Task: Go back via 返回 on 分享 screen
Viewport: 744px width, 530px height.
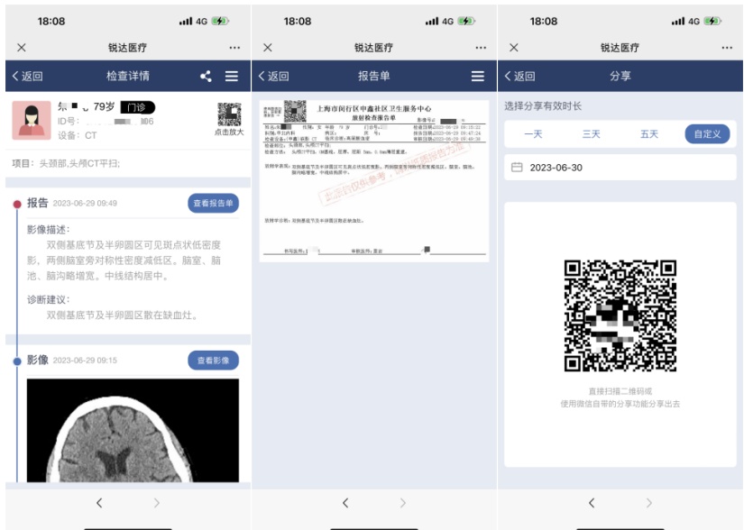Action: [520, 77]
